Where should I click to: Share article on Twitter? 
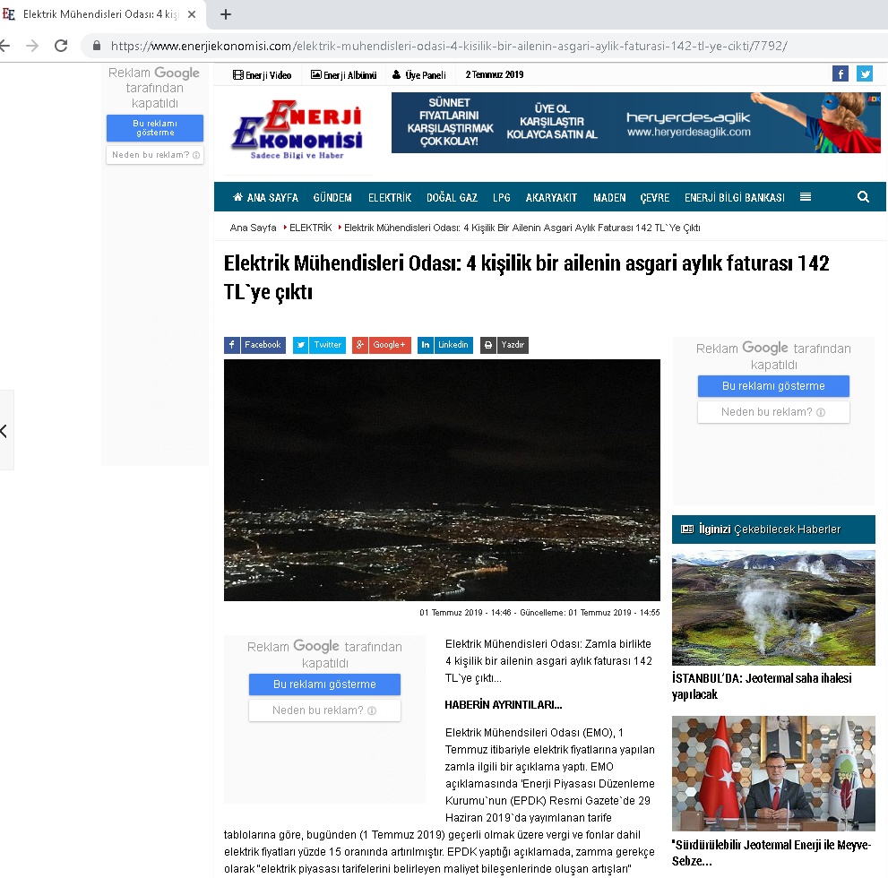[x=319, y=345]
